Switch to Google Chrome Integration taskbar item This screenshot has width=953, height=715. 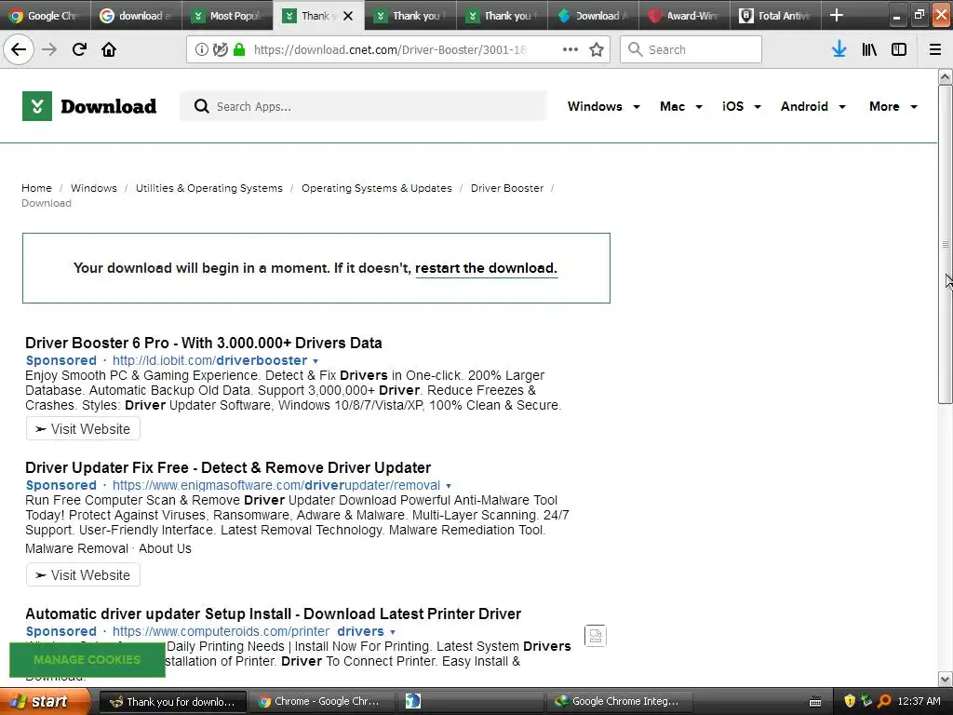(x=618, y=702)
